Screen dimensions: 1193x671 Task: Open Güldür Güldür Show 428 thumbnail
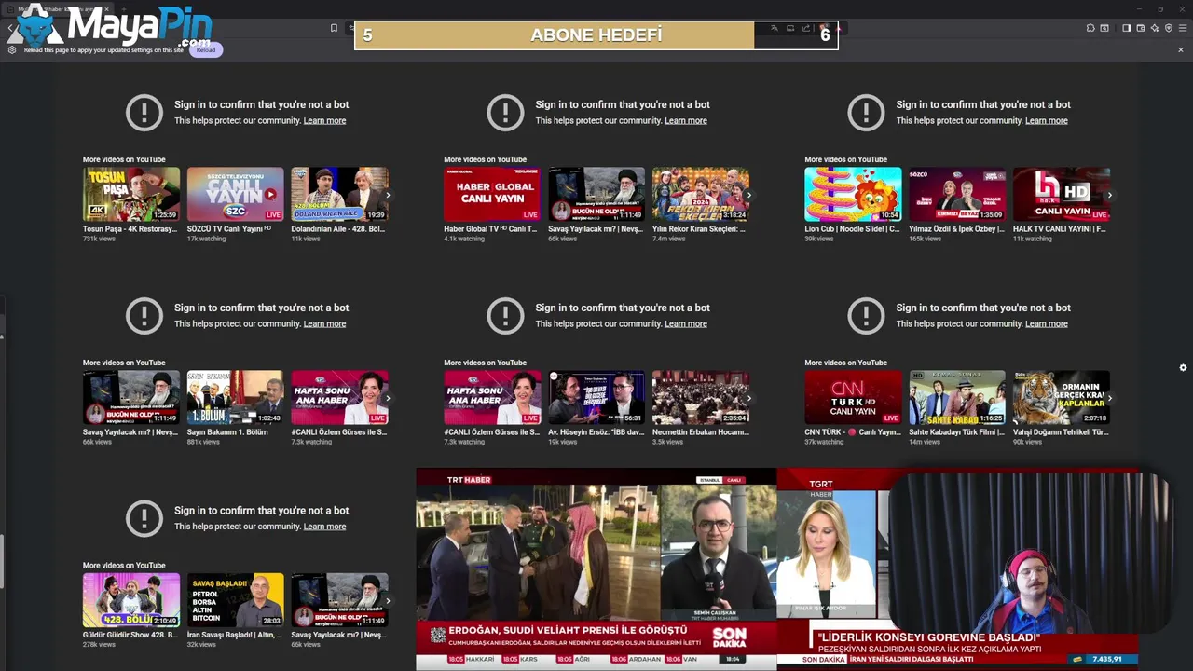pyautogui.click(x=131, y=600)
